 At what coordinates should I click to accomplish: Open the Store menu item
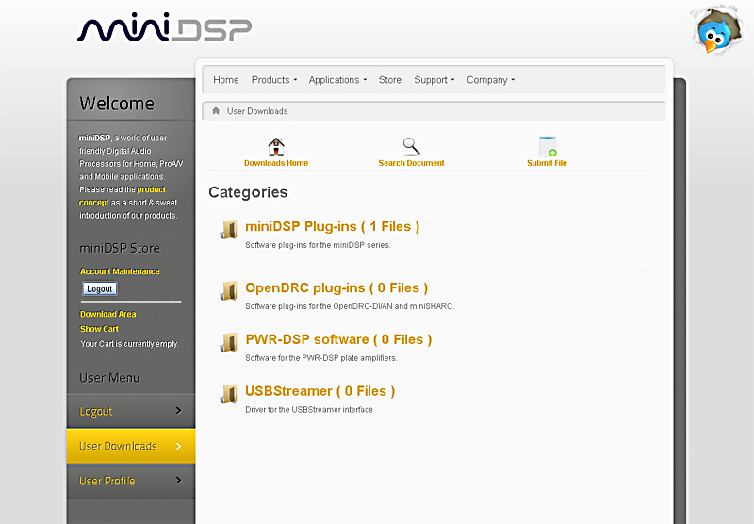[x=389, y=80]
